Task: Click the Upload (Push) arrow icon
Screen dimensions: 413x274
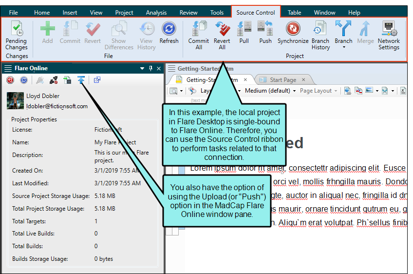Action: (x=81, y=79)
